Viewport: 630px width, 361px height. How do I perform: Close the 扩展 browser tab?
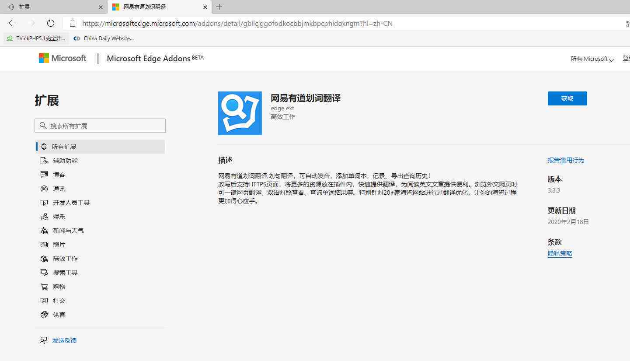[101, 7]
